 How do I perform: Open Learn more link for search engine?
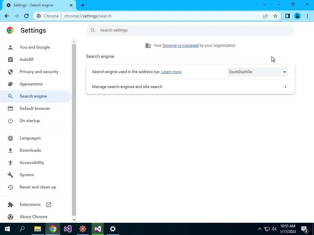click(x=171, y=72)
